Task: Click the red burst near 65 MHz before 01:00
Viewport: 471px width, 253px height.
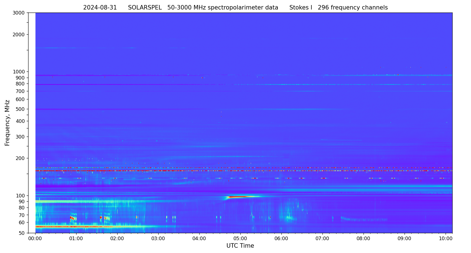Action: (73, 218)
